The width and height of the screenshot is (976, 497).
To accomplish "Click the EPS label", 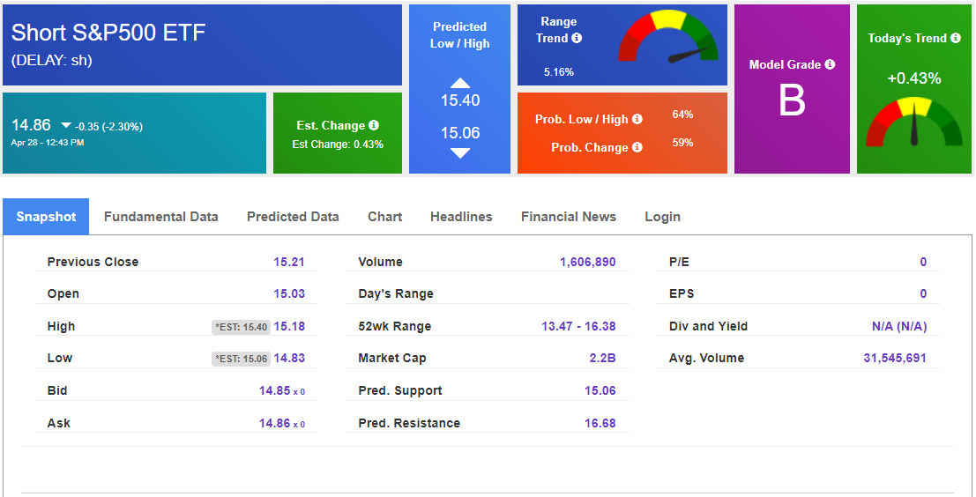I will click(x=682, y=293).
